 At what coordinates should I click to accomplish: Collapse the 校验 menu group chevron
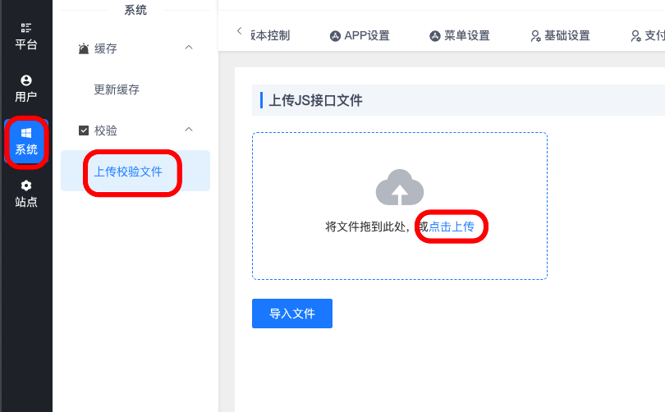189,130
